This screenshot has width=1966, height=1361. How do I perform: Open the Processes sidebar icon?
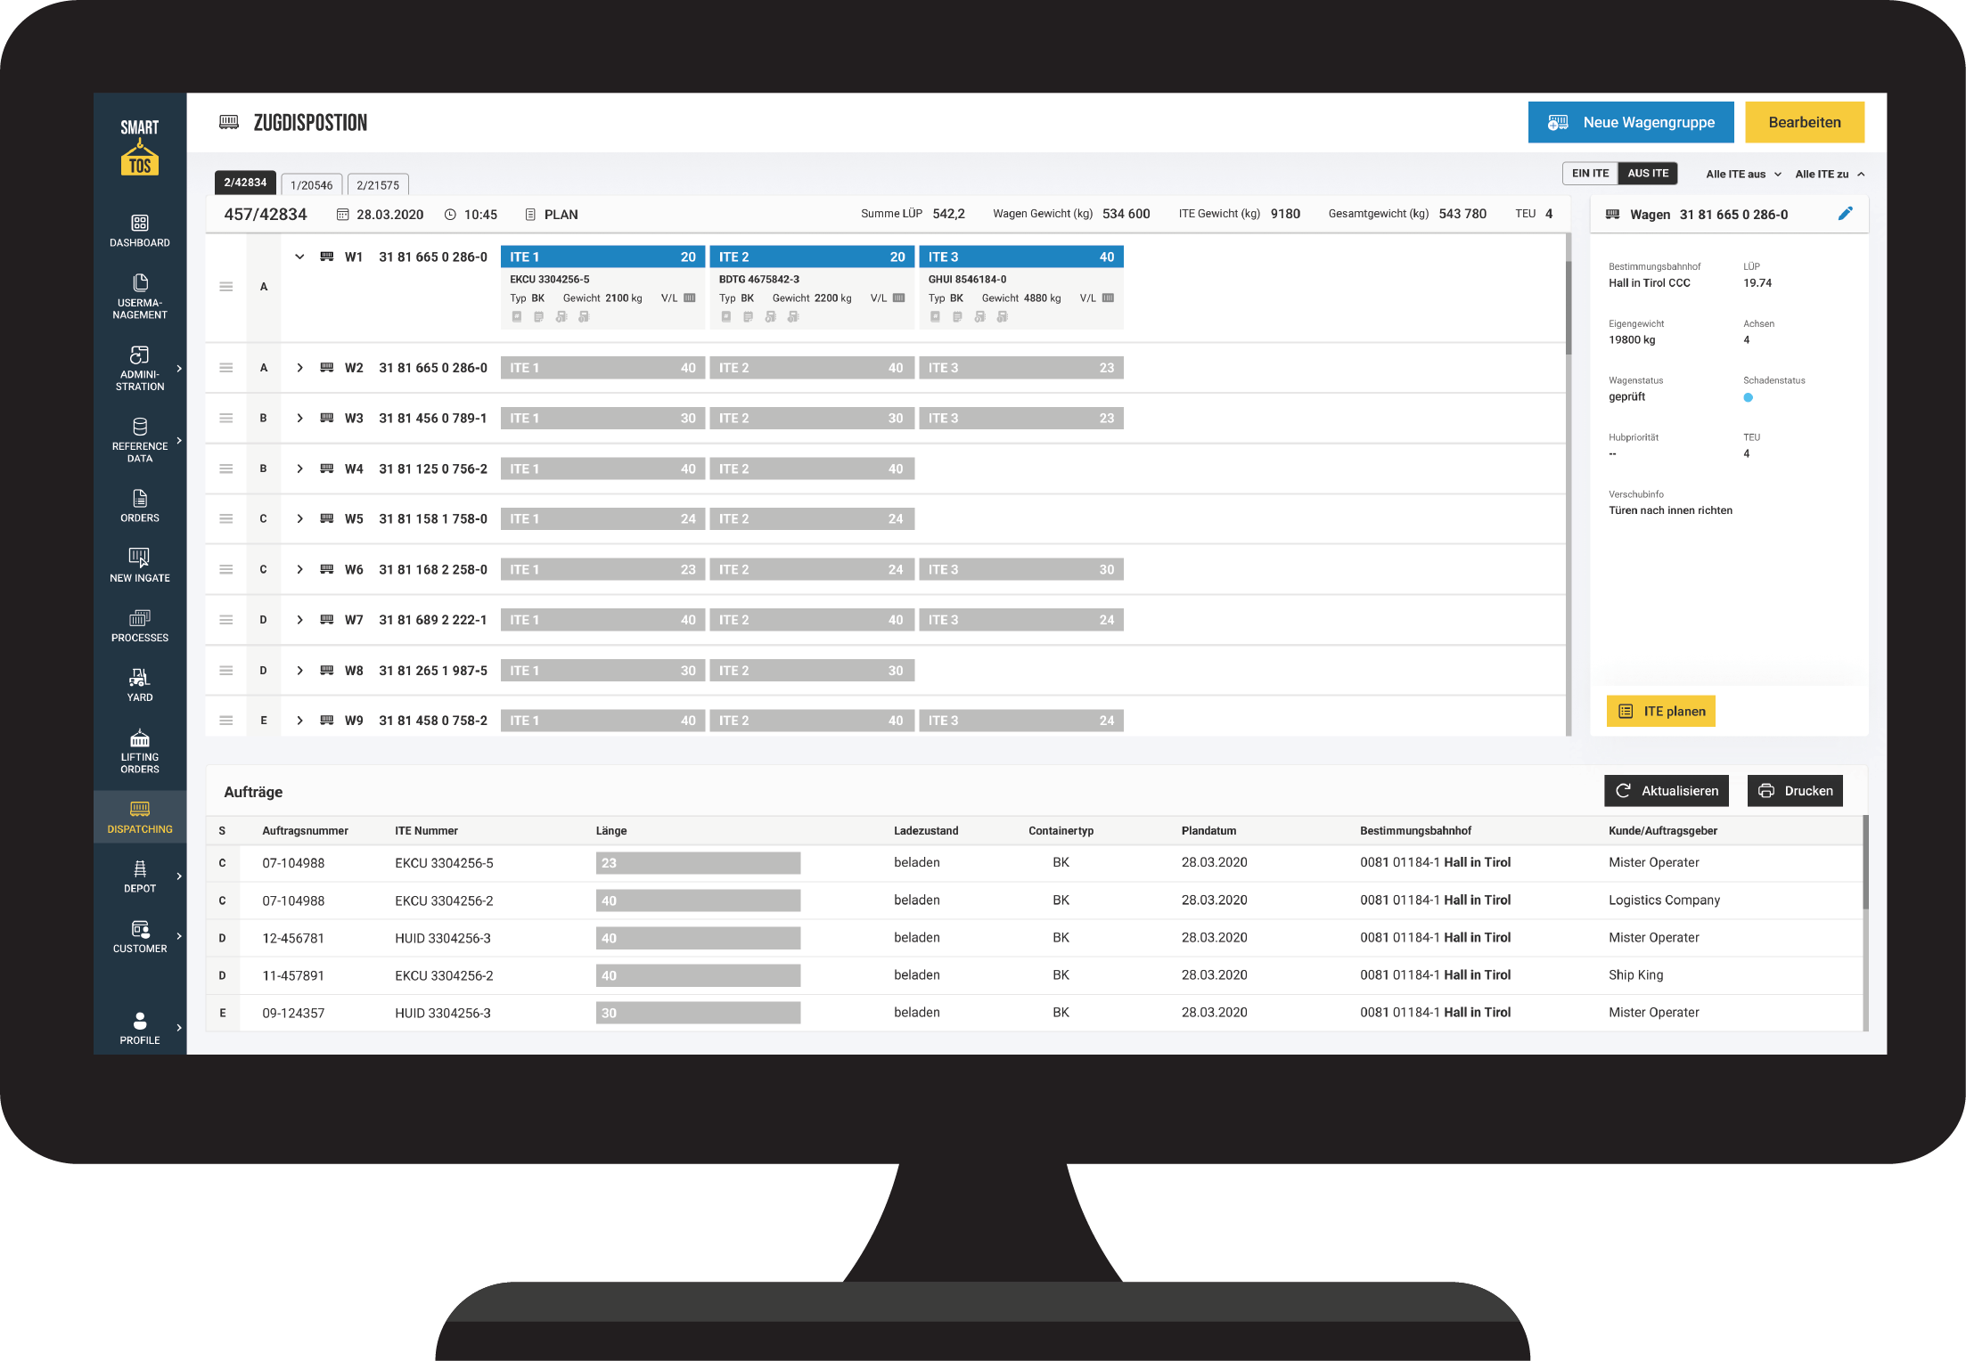coord(140,618)
